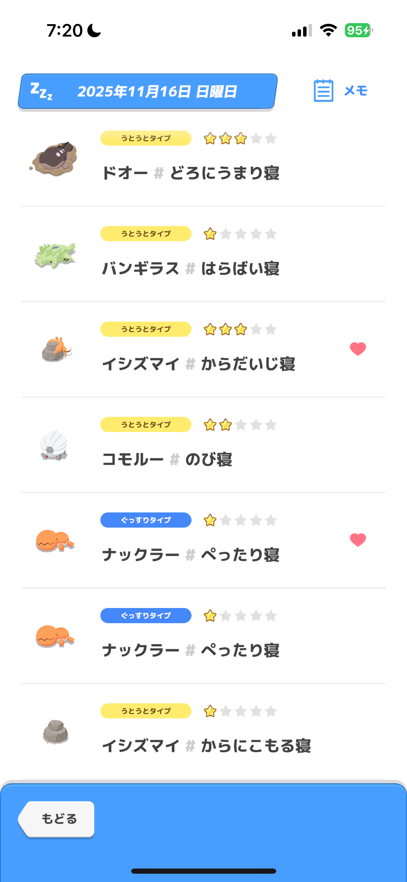This screenshot has width=407, height=882.
Task: Tap the イシズマイ からだいじ寝 sprite
Action: click(x=56, y=350)
